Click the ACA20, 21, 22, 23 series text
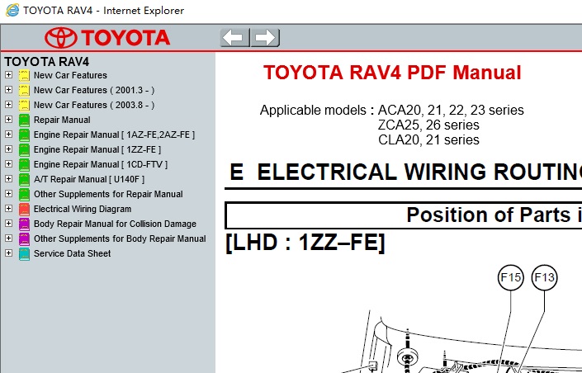The image size is (582, 373). pos(451,111)
